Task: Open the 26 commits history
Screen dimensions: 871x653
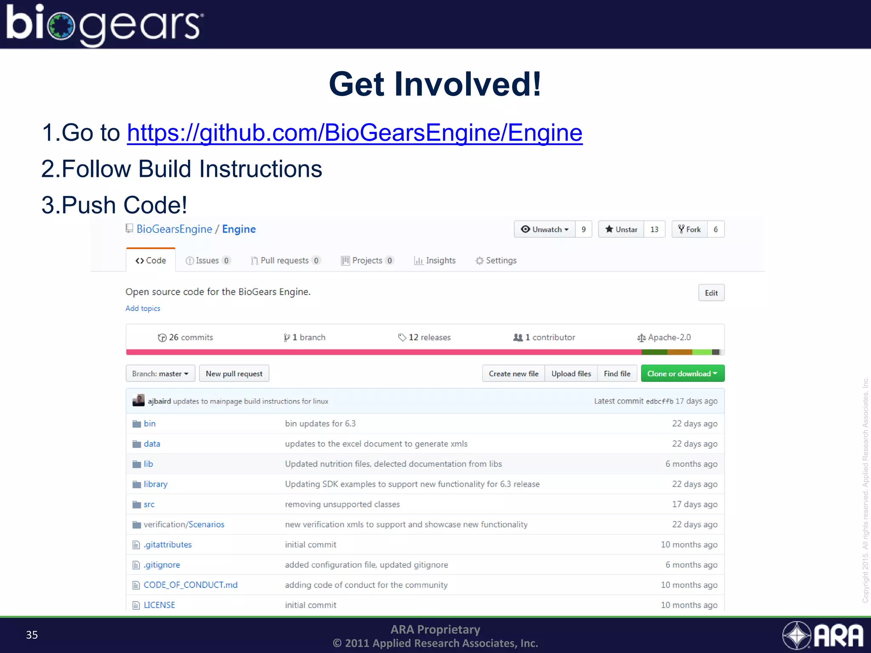Action: (x=185, y=337)
